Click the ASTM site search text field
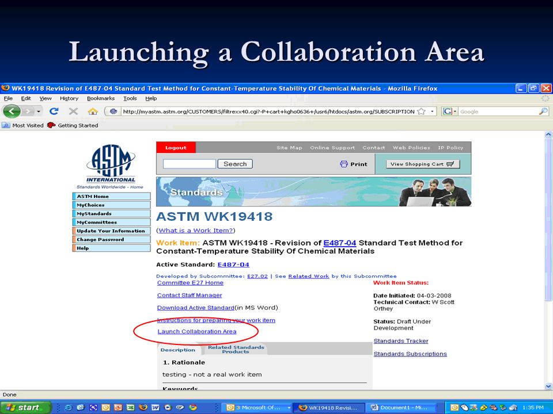This screenshot has width=553, height=414. [x=189, y=164]
